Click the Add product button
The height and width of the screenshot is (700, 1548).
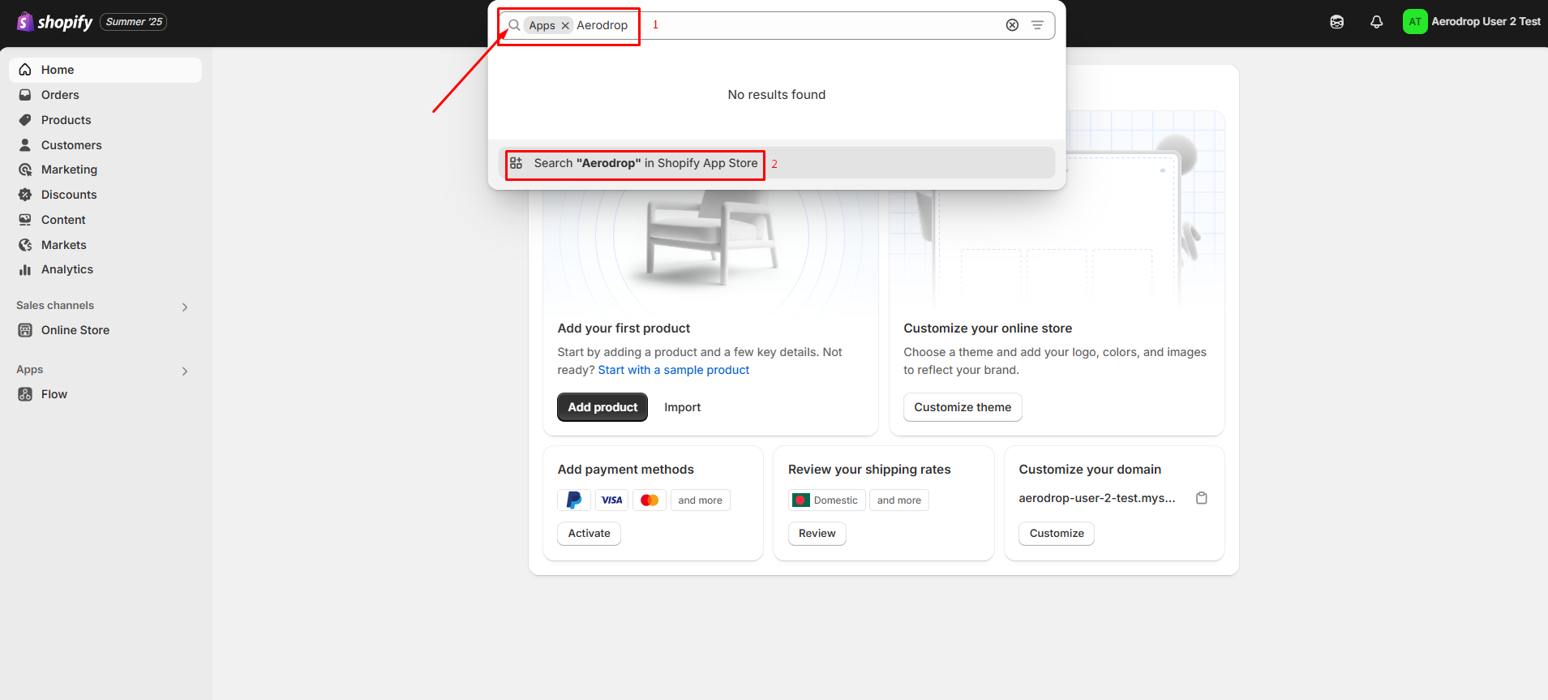(602, 407)
